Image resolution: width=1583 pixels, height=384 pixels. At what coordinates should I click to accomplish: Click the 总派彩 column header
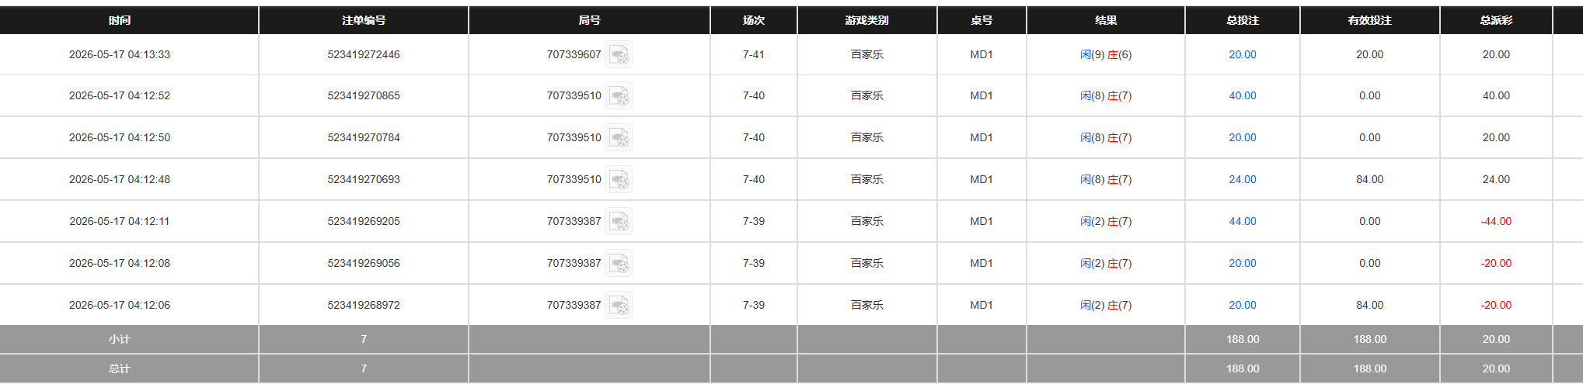[1496, 20]
